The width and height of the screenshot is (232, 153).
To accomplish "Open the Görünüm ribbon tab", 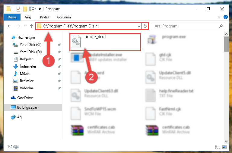I will point(64,17).
